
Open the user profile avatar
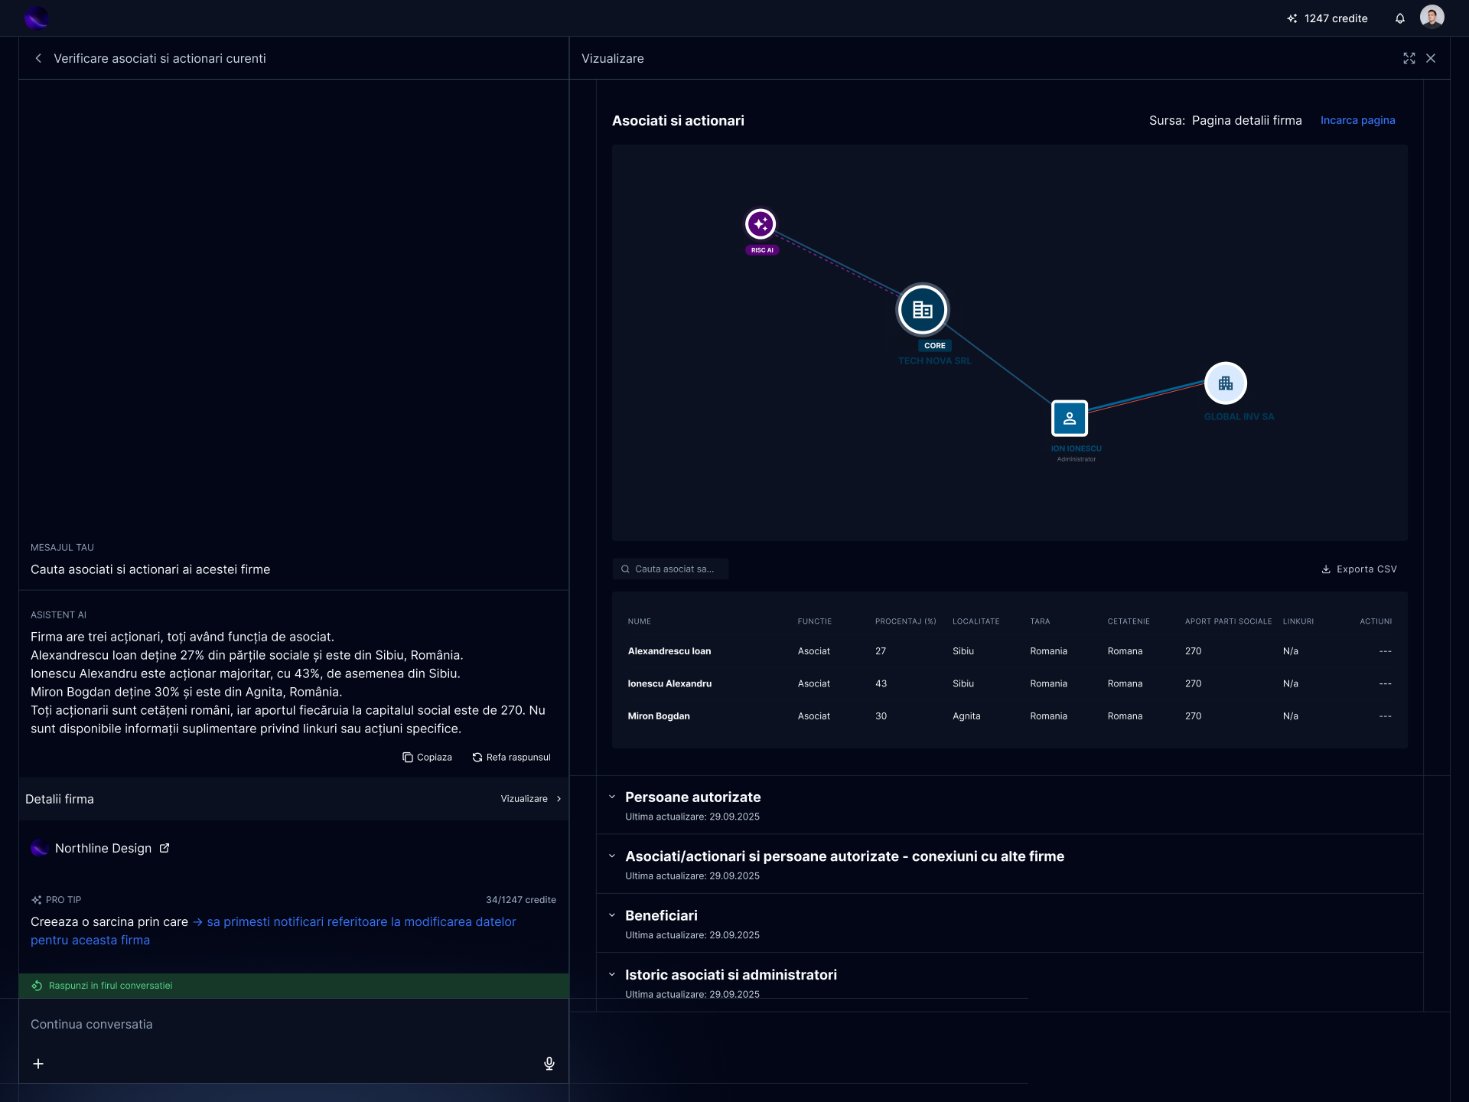point(1432,17)
